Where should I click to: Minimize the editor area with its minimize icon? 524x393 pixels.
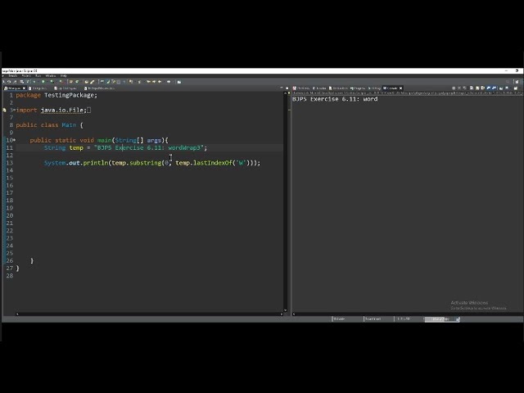282,88
